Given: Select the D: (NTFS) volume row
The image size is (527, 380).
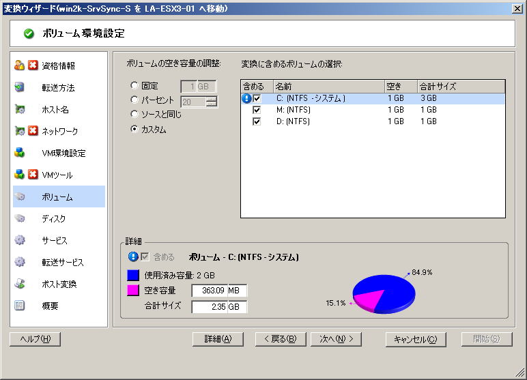Looking at the screenshot, I should tap(373, 121).
